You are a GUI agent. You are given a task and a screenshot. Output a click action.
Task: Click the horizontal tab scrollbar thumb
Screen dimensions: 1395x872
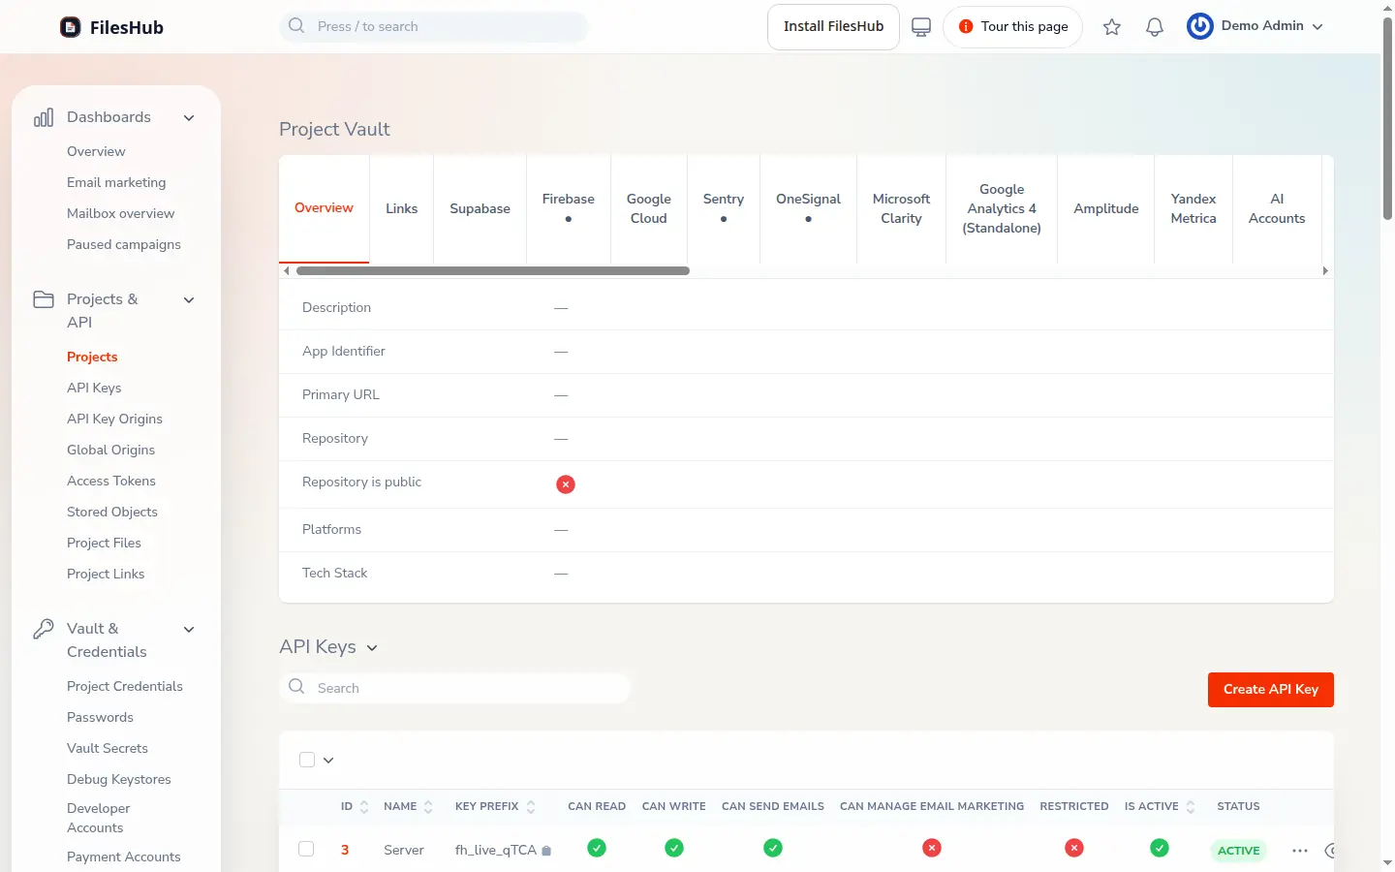(493, 271)
